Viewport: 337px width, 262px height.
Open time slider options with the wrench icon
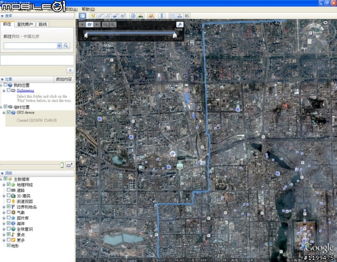(180, 25)
